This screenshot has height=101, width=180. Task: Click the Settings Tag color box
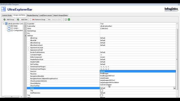[102, 90]
